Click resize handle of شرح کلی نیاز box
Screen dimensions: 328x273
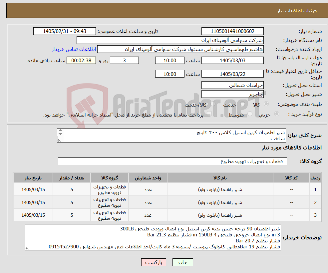tap(59, 140)
